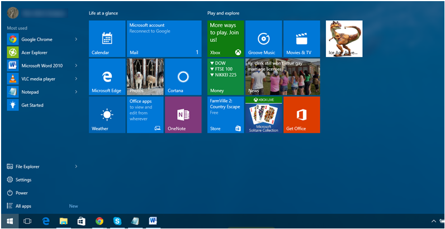Open File Explorer from the taskbar

[x=63, y=221]
